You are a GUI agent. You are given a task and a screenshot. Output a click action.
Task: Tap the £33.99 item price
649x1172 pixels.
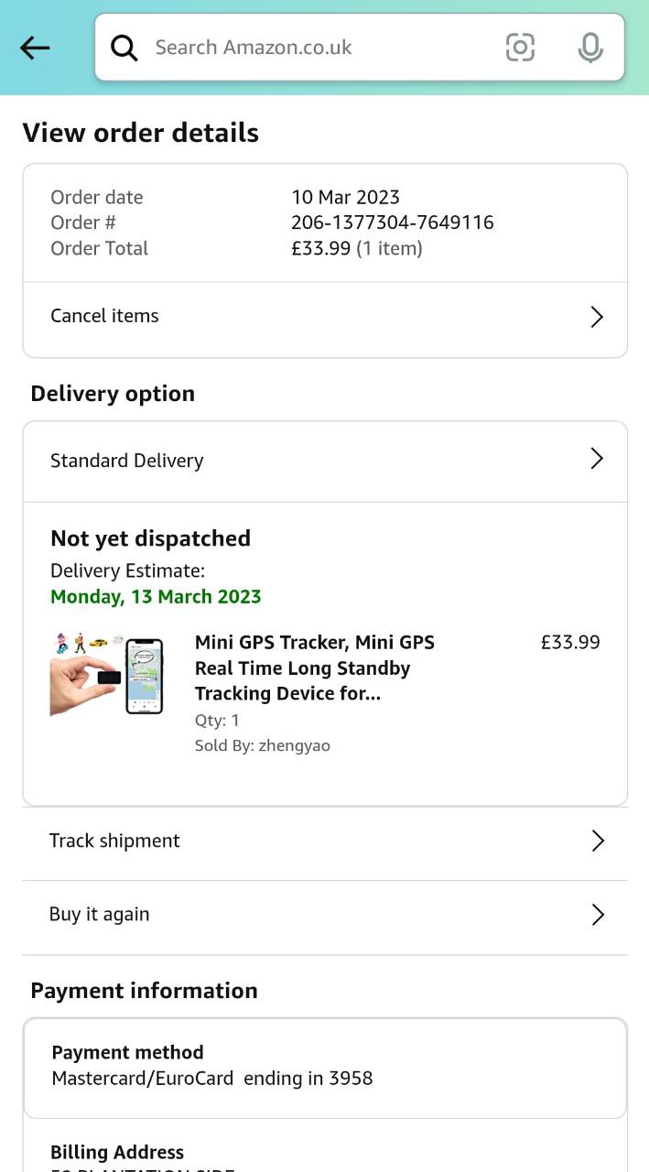pos(570,643)
